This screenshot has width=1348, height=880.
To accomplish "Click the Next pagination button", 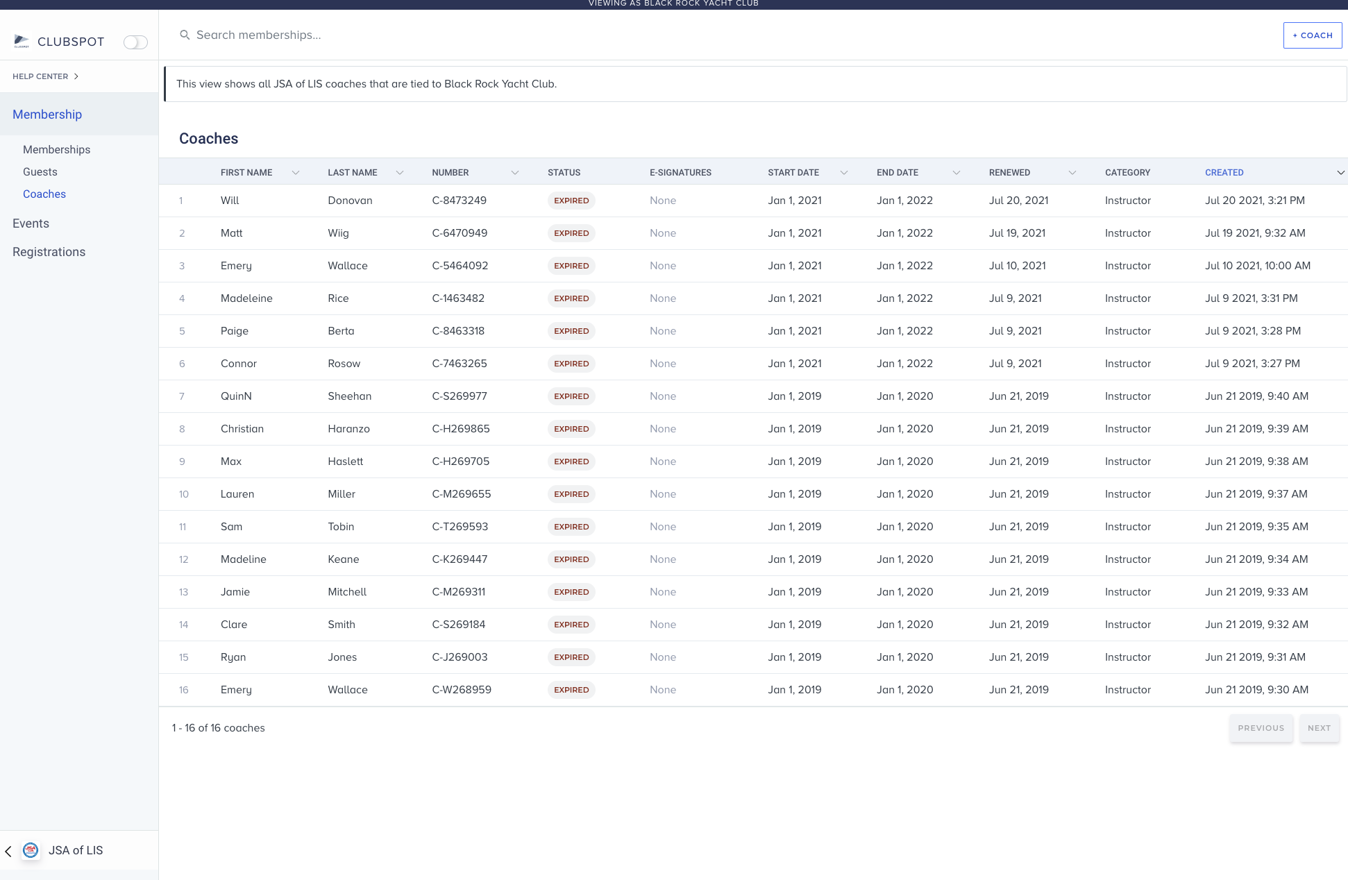I will (x=1320, y=728).
